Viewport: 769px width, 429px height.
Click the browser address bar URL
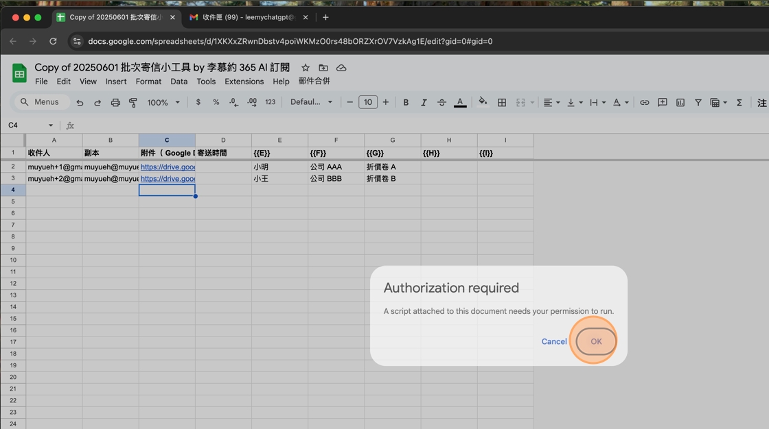290,41
